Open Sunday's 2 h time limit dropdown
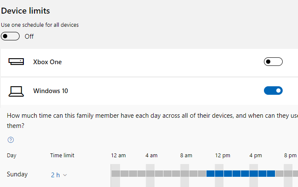 pyautogui.click(x=59, y=175)
